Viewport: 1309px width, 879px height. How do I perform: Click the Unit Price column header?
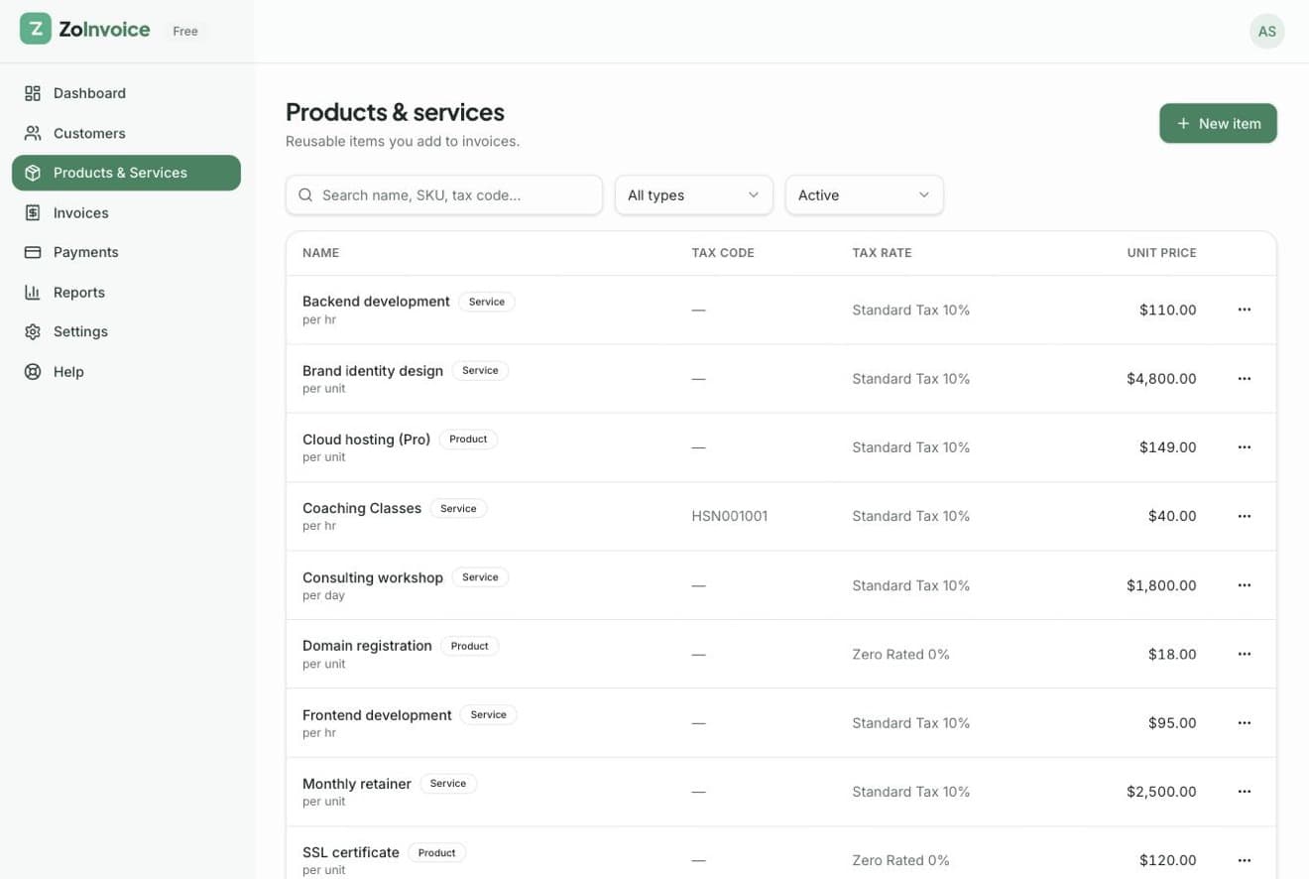[1161, 253]
